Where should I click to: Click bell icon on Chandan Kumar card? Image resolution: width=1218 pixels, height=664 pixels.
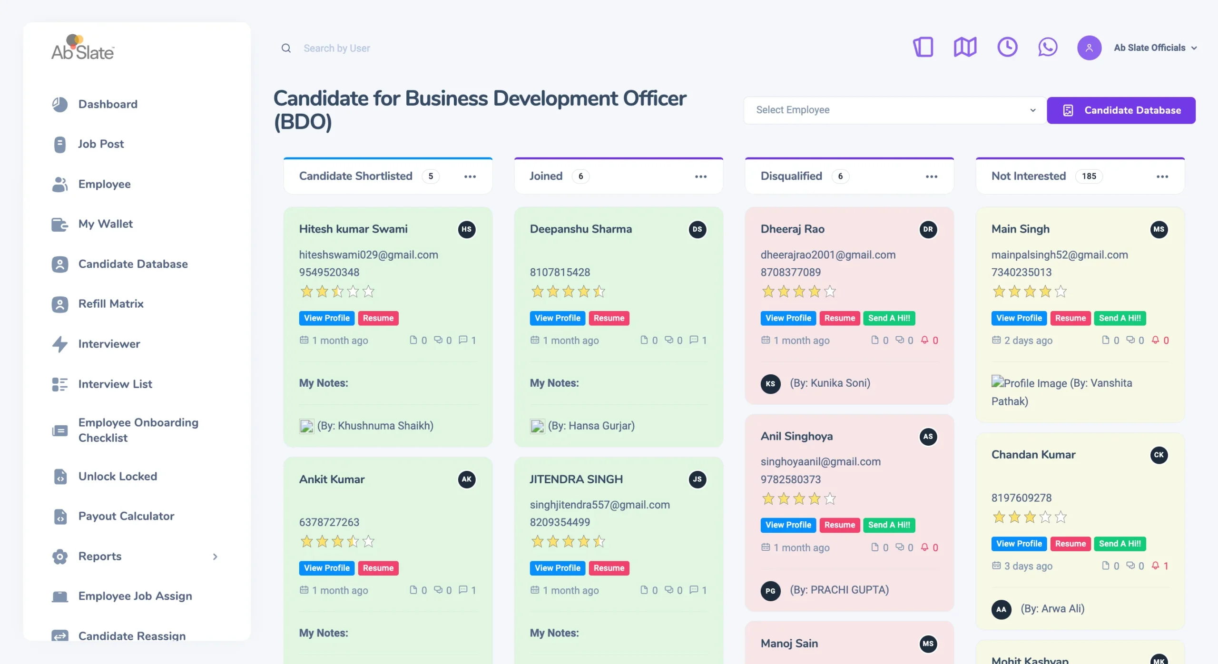click(x=1155, y=565)
